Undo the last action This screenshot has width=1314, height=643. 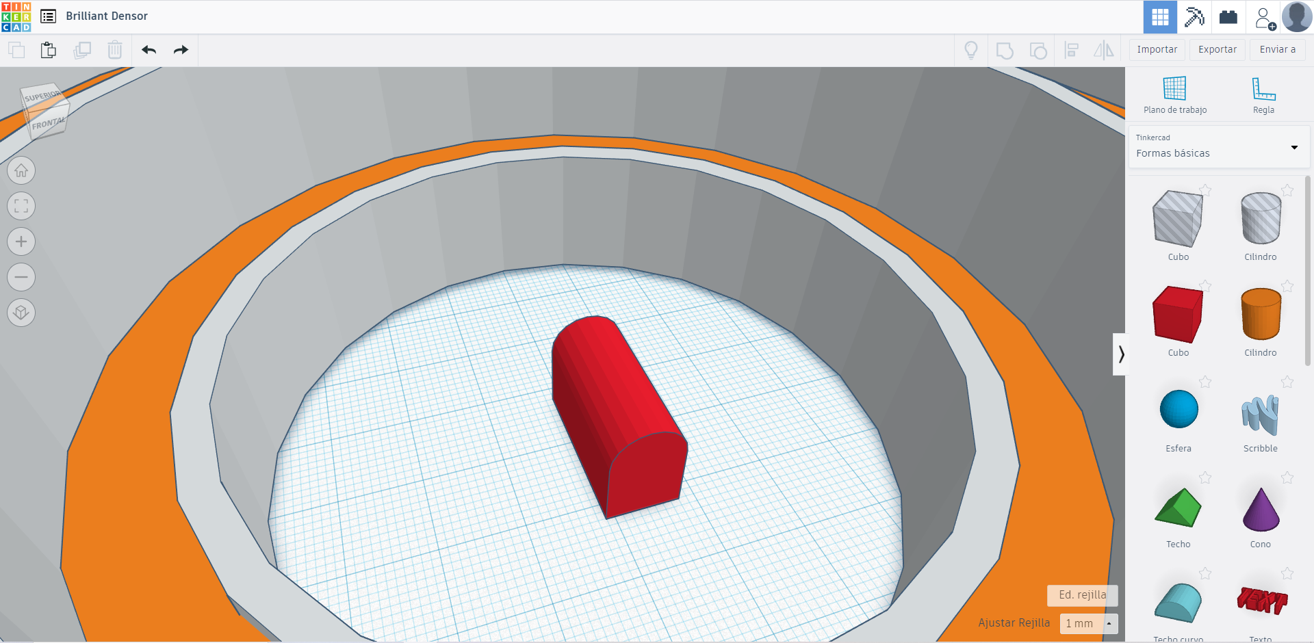pos(149,50)
